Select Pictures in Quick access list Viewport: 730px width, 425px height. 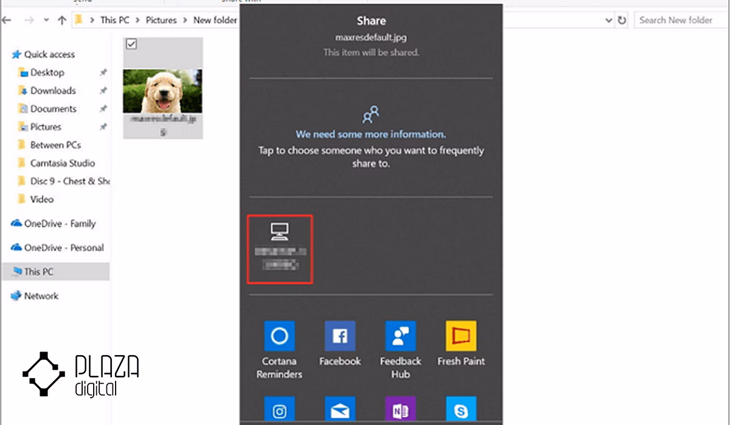(46, 127)
